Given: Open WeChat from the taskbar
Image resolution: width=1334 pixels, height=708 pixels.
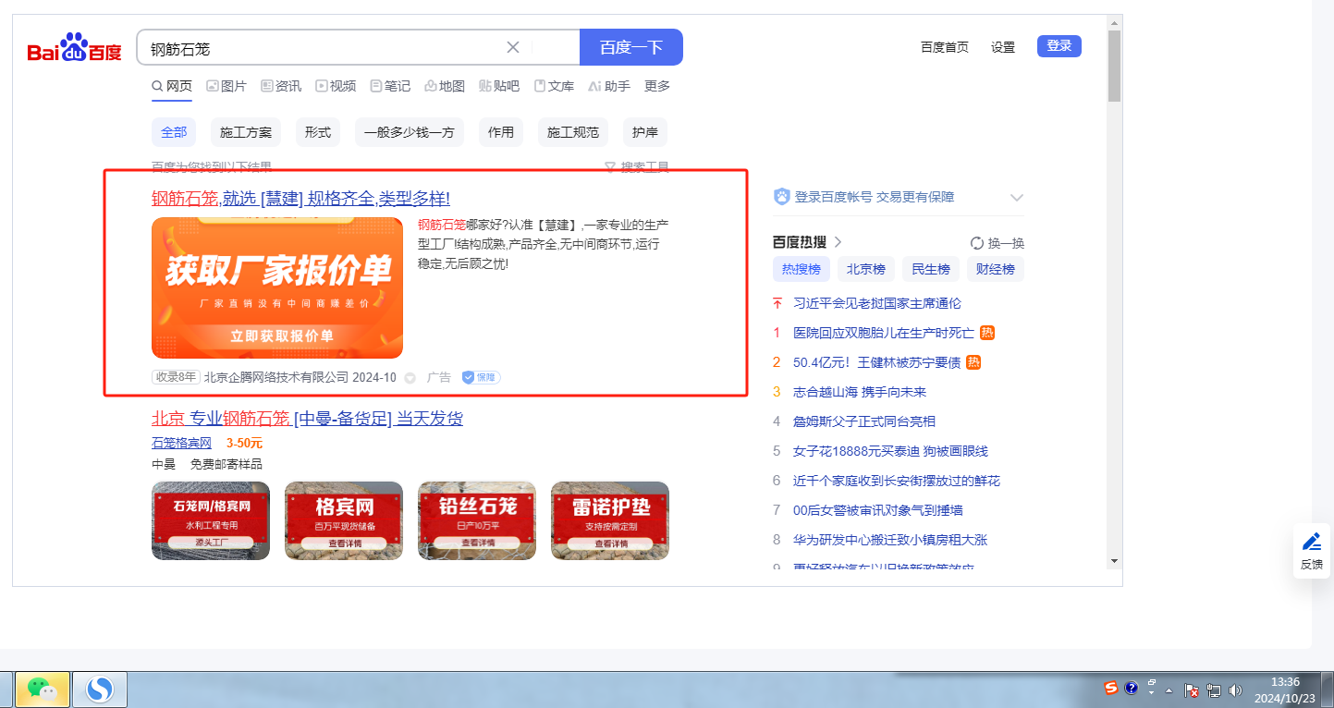Looking at the screenshot, I should (42, 690).
